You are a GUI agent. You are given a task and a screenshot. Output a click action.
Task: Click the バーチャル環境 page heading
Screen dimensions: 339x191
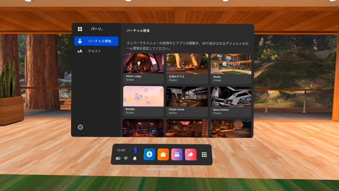(138, 30)
